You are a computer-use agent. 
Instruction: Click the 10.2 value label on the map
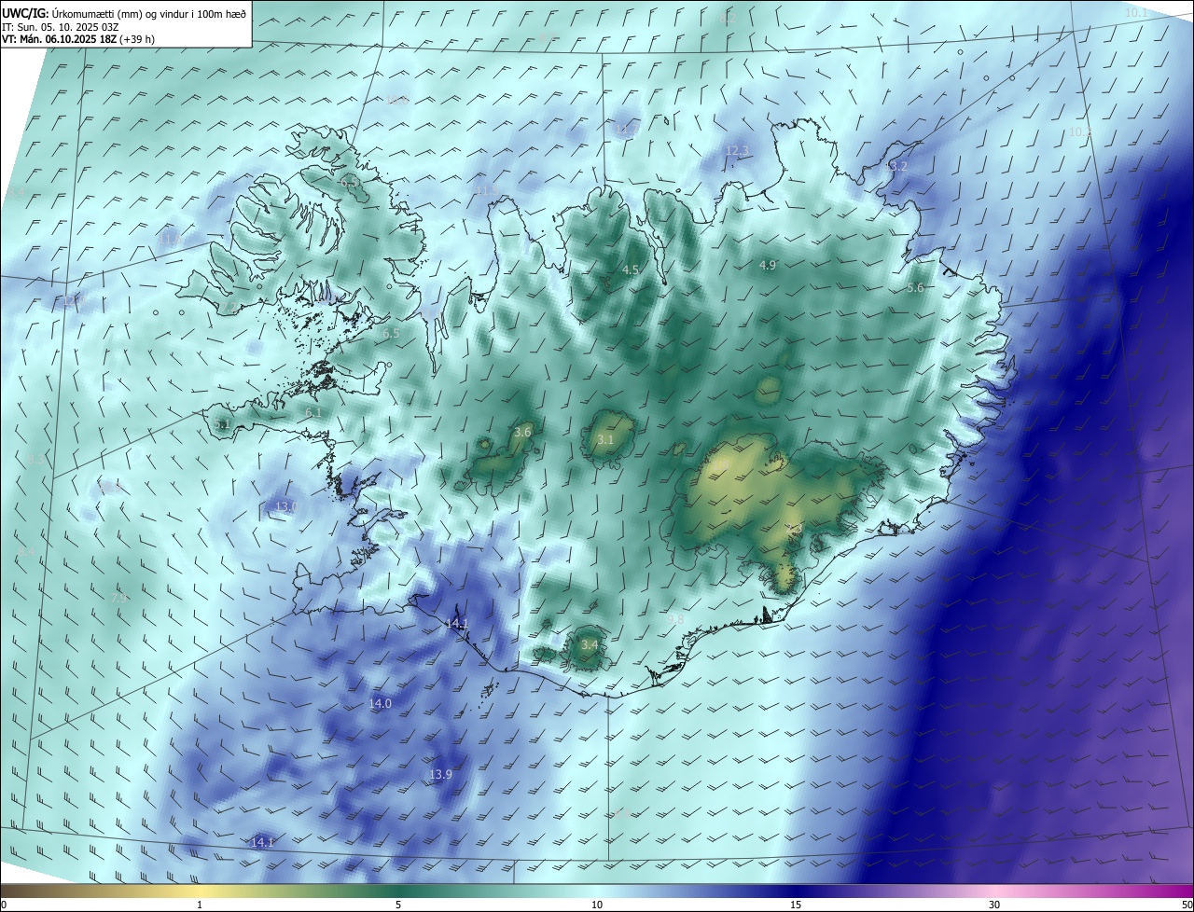[1079, 132]
